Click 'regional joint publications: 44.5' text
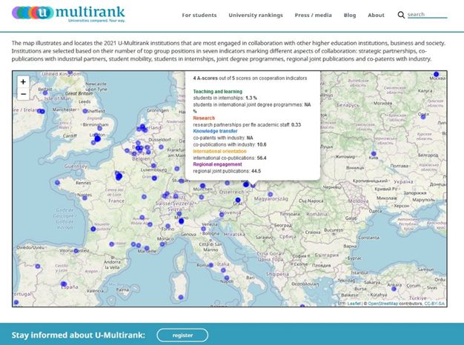Viewport: 464px width, 345px height. (x=227, y=171)
